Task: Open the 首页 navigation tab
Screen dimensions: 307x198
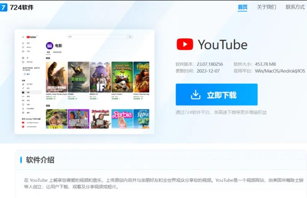Action: (242, 7)
